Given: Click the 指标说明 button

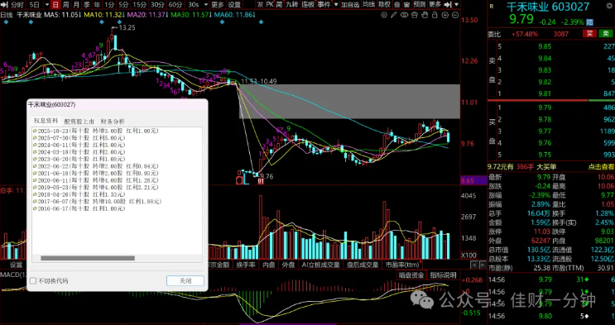Looking at the screenshot, I should click(443, 275).
